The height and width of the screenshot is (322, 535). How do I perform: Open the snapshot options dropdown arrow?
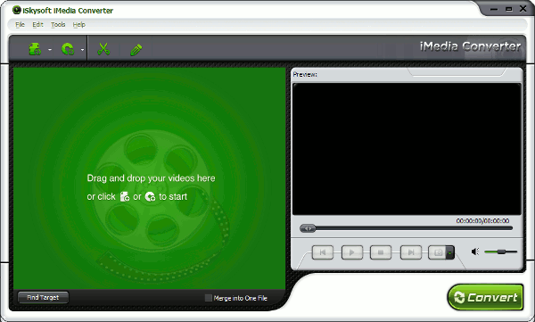pos(450,252)
